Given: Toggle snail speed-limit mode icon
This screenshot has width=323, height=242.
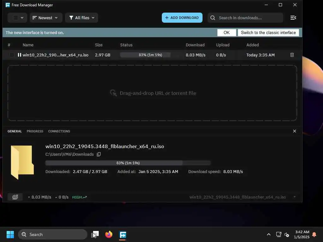Looking at the screenshot, I should pyautogui.click(x=15, y=197).
